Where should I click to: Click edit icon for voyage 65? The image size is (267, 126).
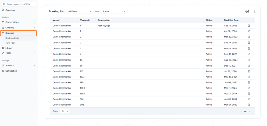point(249,66)
